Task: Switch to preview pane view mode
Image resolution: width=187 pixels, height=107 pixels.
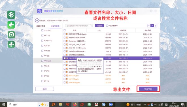Action: tap(156, 26)
